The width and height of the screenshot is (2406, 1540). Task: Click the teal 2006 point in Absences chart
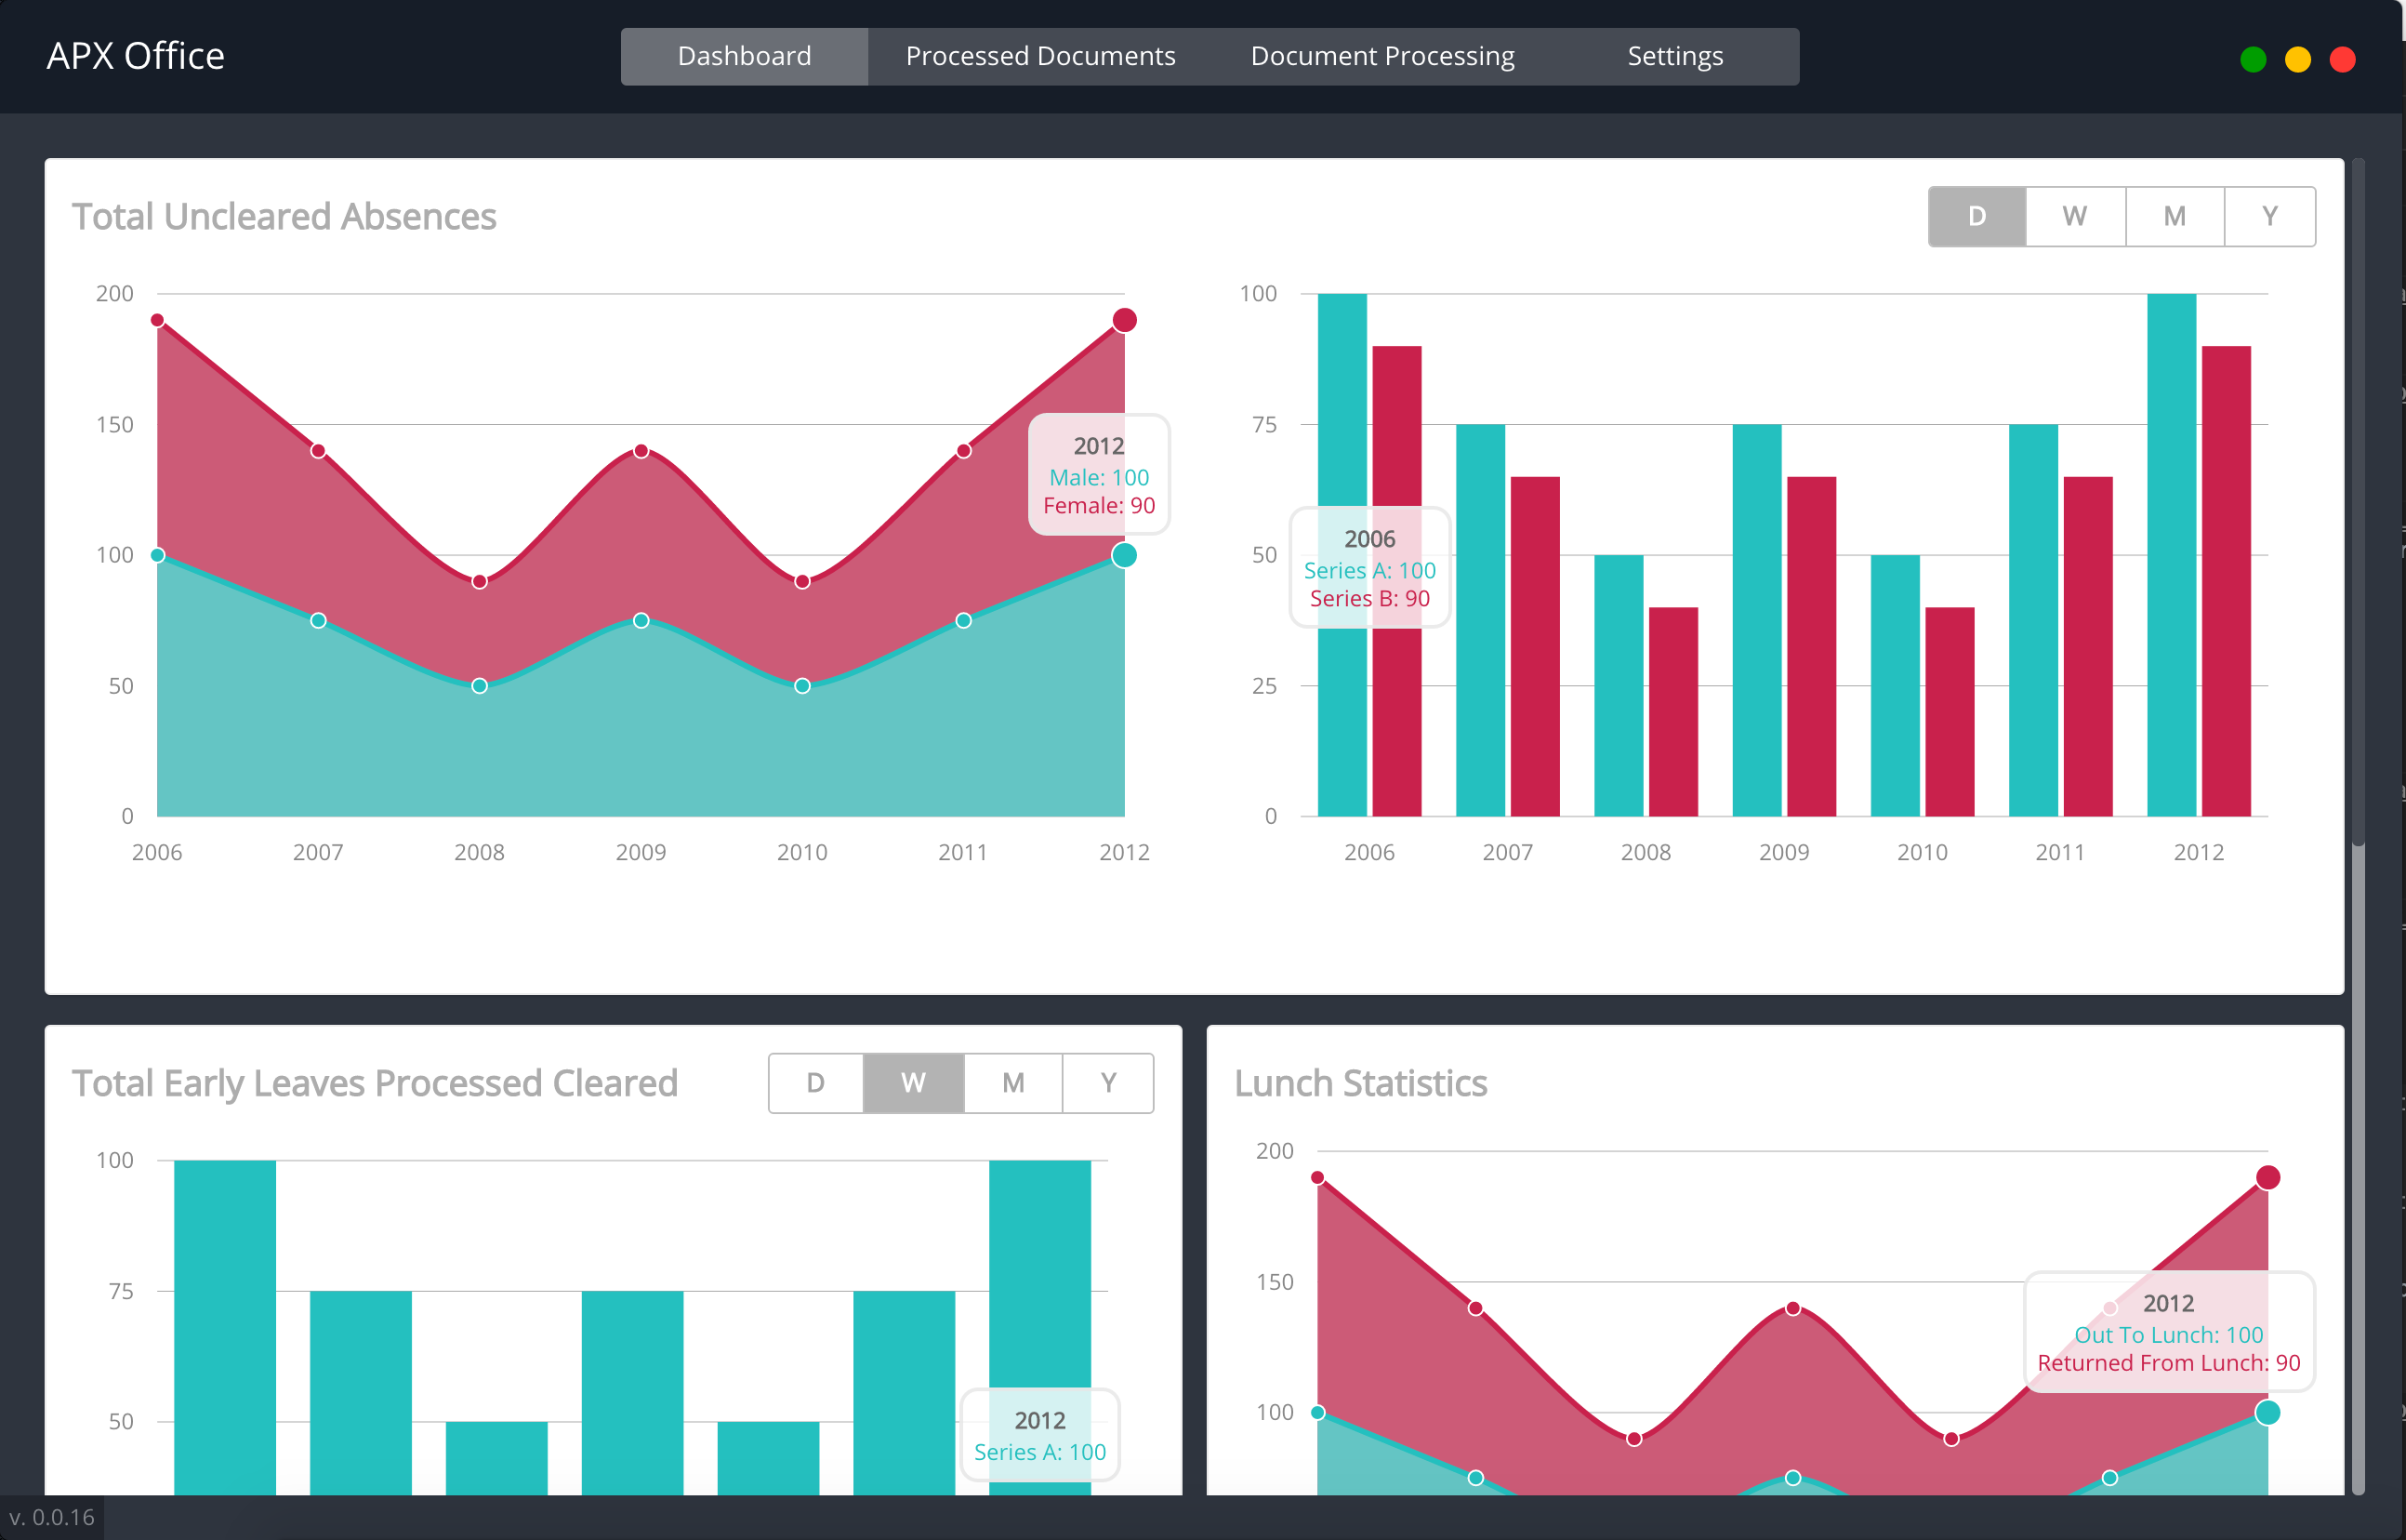[x=157, y=555]
